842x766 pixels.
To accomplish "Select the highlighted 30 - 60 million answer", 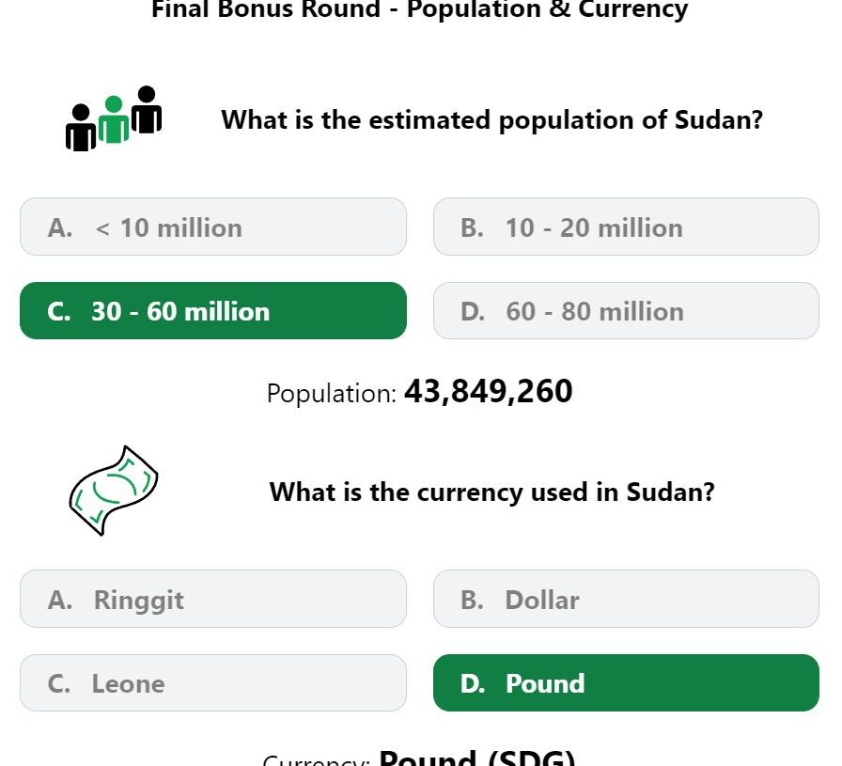I will [213, 310].
